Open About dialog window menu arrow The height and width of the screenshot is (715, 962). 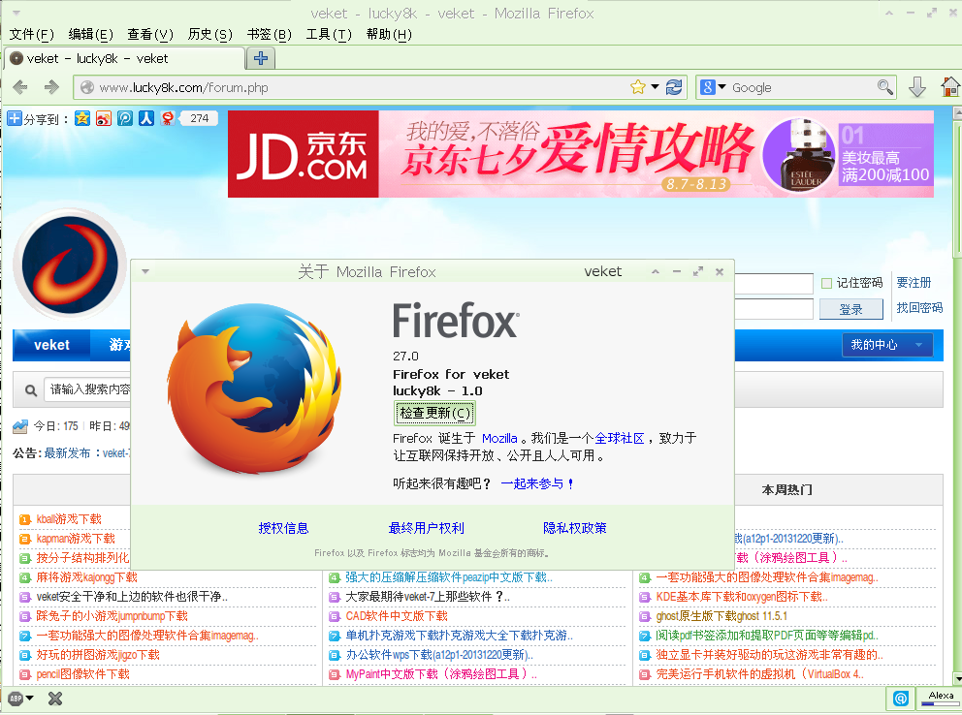tap(145, 271)
